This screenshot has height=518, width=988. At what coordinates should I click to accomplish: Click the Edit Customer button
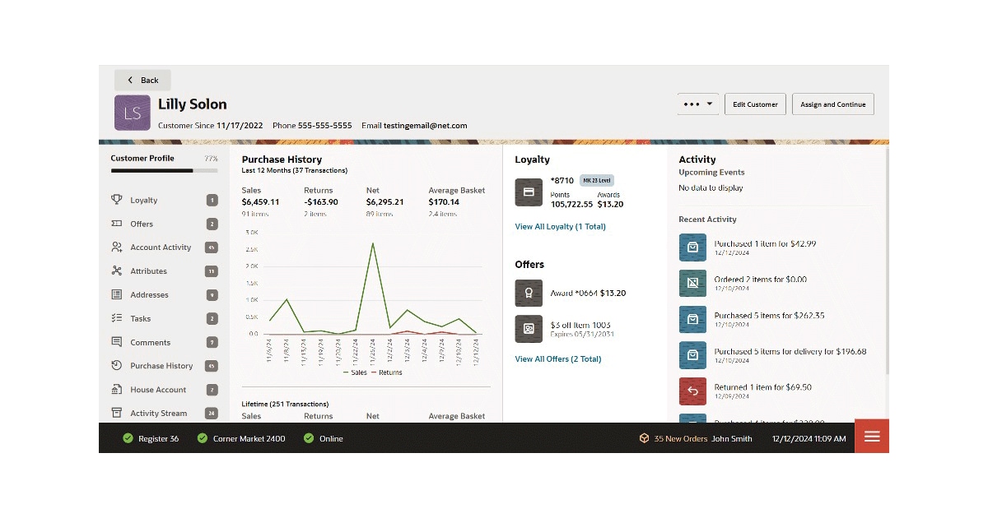tap(755, 104)
